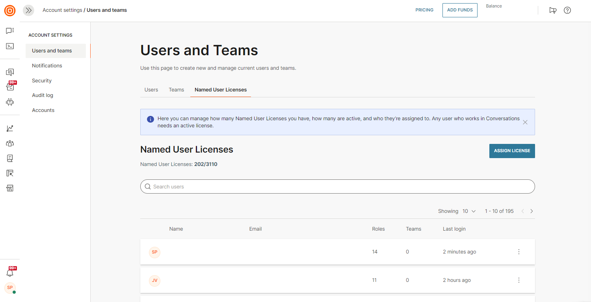Dismiss the info banner with the X
Image resolution: width=591 pixels, height=302 pixels.
[x=525, y=122]
